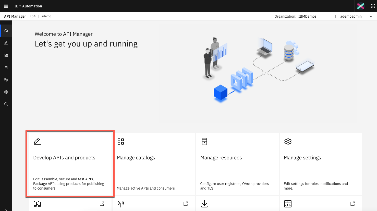Open Develop APIs and products tile
Viewport: 377px width, 211px height.
tap(70, 164)
